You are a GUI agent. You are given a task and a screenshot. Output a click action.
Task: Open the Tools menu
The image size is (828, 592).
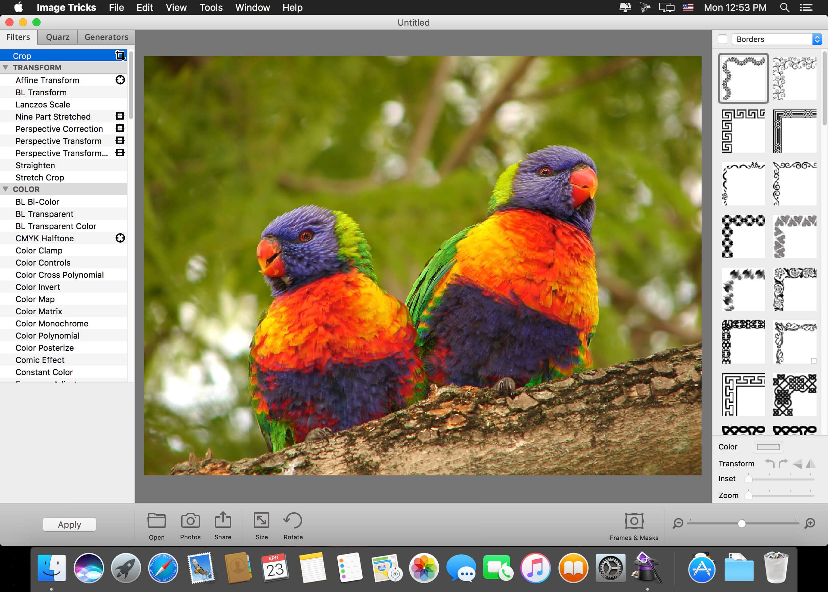tap(211, 7)
